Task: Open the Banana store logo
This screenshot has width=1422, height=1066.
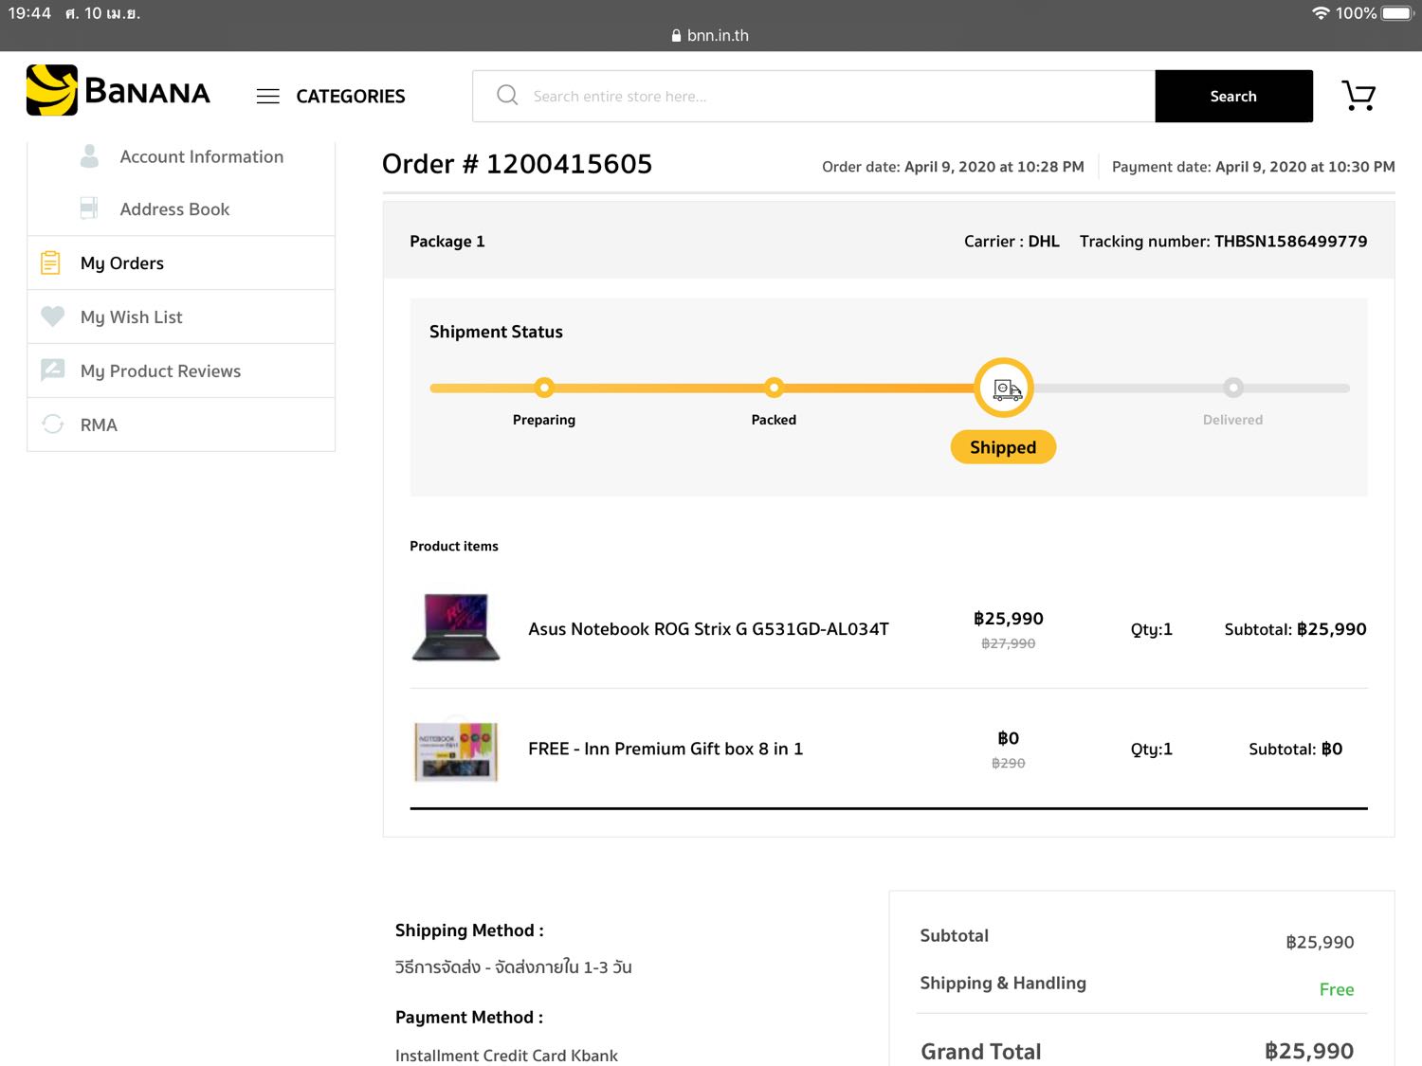Action: 118,91
